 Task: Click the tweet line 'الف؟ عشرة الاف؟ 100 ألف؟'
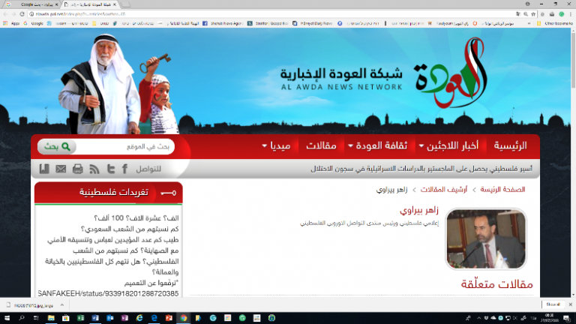coord(136,217)
